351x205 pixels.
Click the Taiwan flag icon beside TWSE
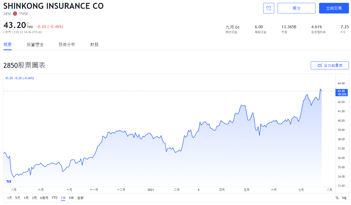click(15, 14)
